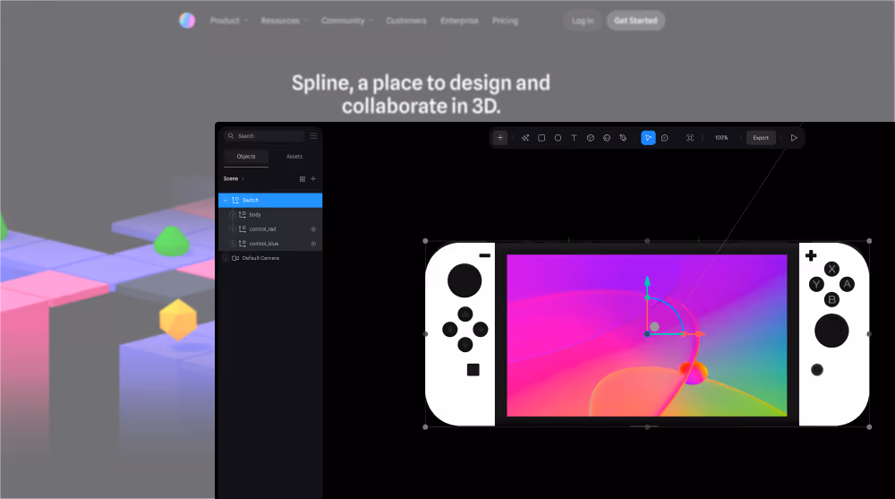Click the green cone in background scene
Viewport: 895px width, 499px height.
click(172, 241)
